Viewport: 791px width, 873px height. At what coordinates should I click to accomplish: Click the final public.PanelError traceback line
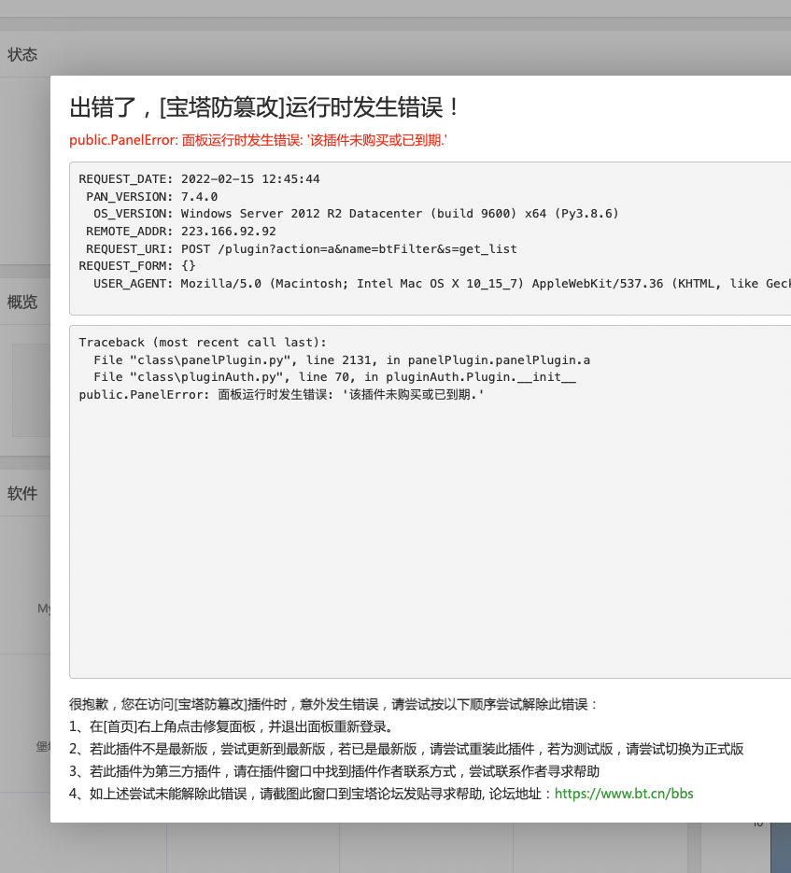tap(281, 395)
